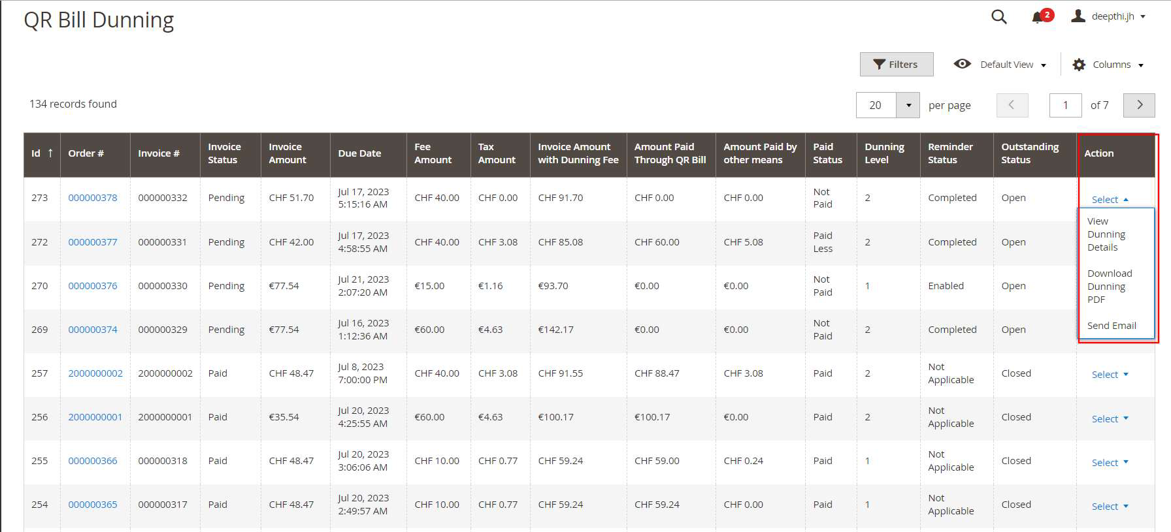Open the notifications bell icon
1171x532 pixels.
click(1037, 18)
